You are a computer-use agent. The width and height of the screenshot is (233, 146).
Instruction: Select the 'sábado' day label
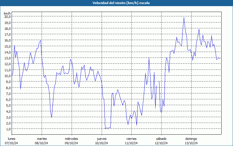coord(161,139)
